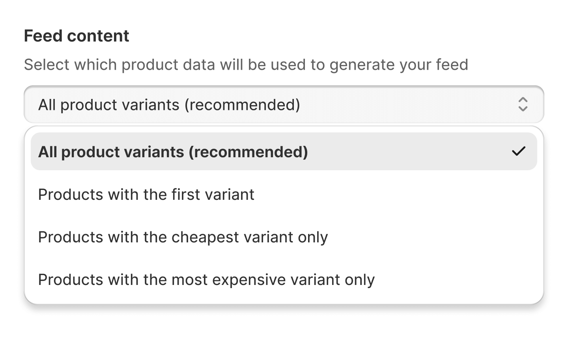The height and width of the screenshot is (348, 568).
Task: Click the word "cheapest" in the options list
Action: [205, 237]
